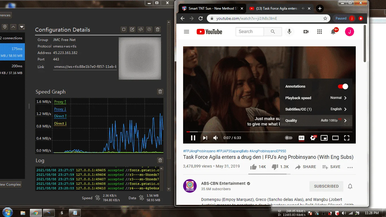Click the YouTube Search box
Image resolution: width=386 pixels, height=217 pixels.
(250, 32)
